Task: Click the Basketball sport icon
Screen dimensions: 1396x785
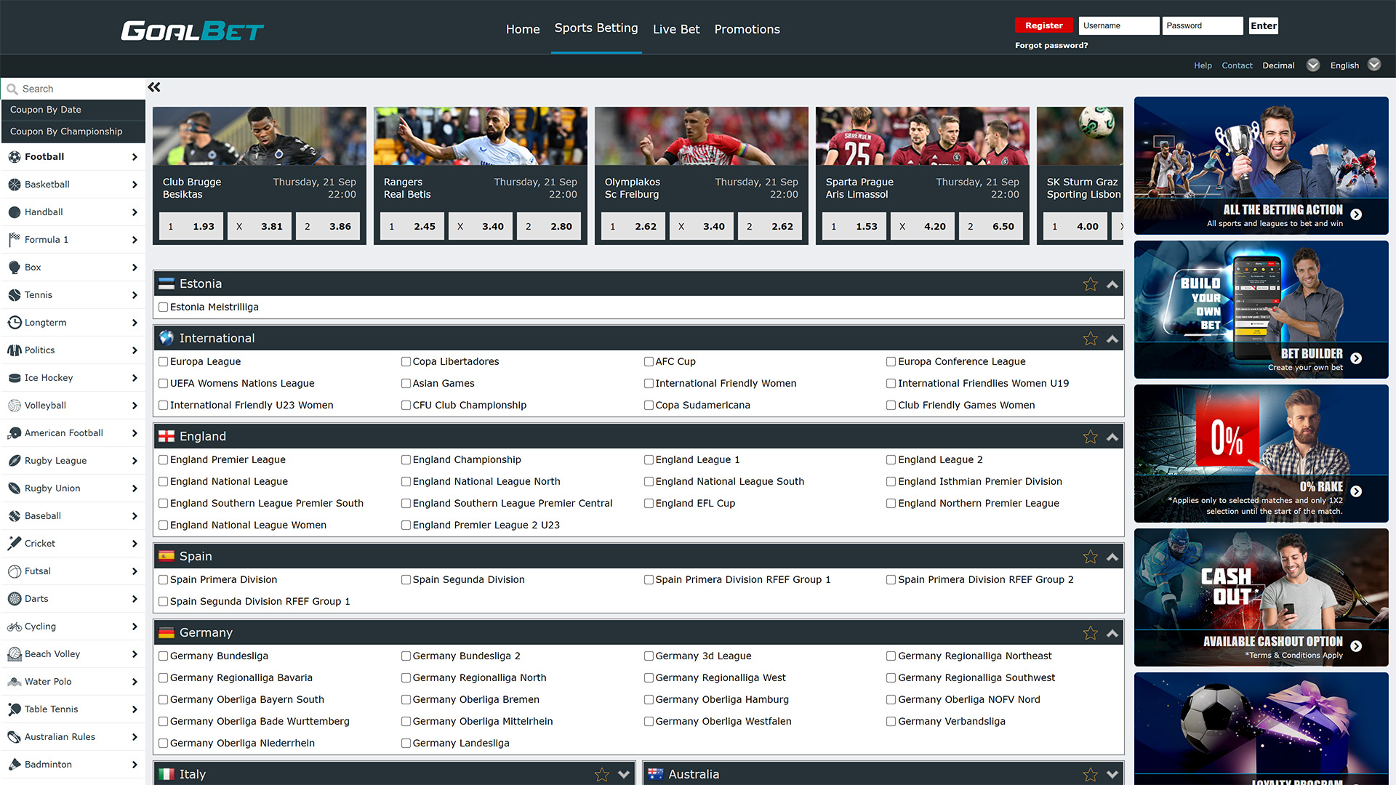Action: click(15, 185)
